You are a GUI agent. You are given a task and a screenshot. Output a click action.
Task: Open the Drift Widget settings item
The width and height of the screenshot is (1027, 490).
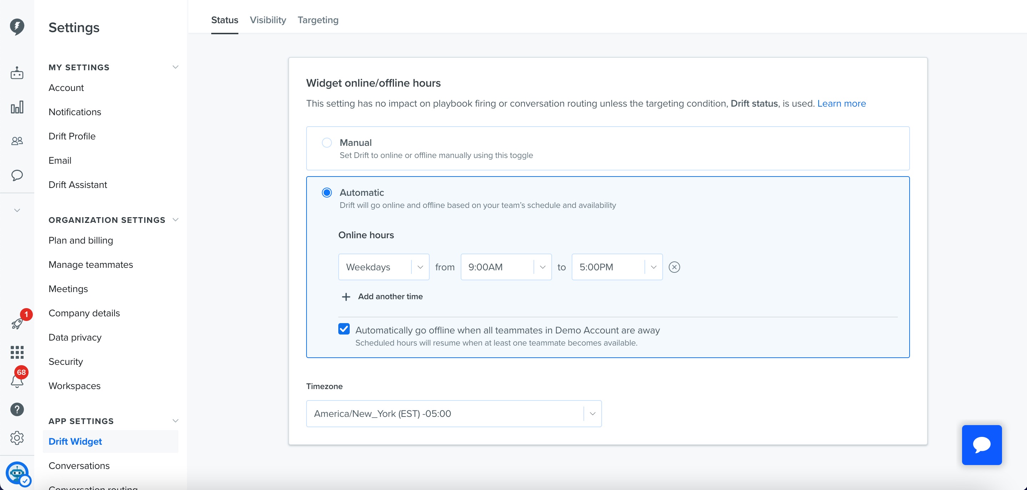(x=110, y=441)
